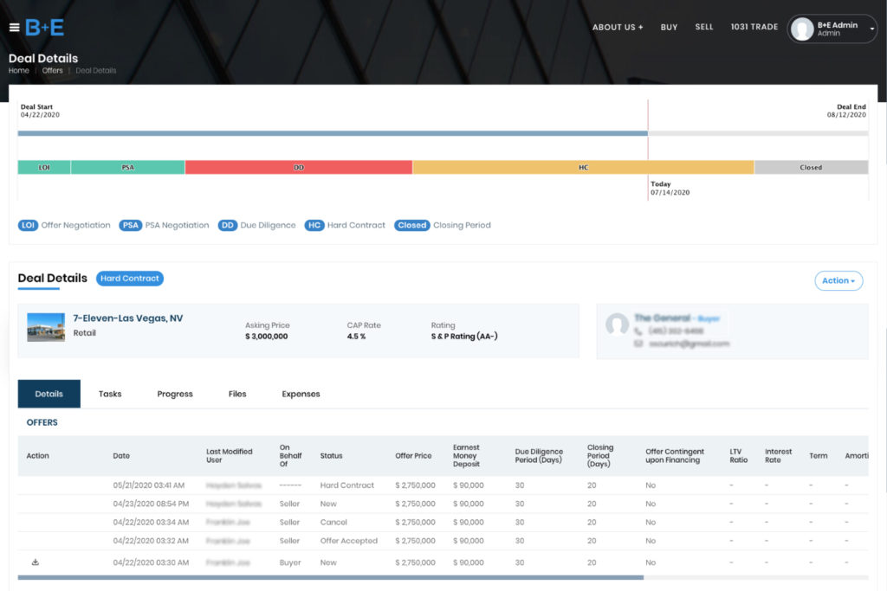Go to the Offers breadcrumb link
This screenshot has width=887, height=591.
click(x=52, y=71)
